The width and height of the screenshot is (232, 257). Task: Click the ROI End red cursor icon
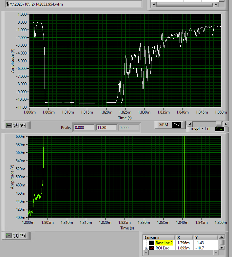click(x=152, y=248)
